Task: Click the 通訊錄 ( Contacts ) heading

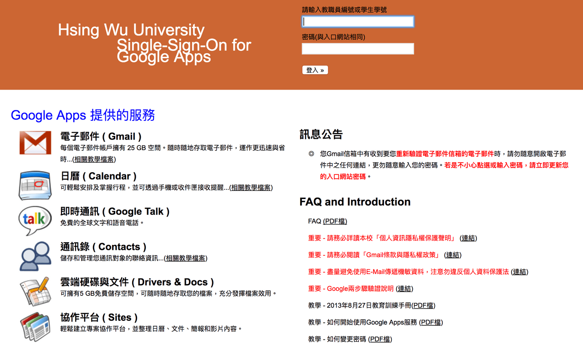Action: coord(103,247)
